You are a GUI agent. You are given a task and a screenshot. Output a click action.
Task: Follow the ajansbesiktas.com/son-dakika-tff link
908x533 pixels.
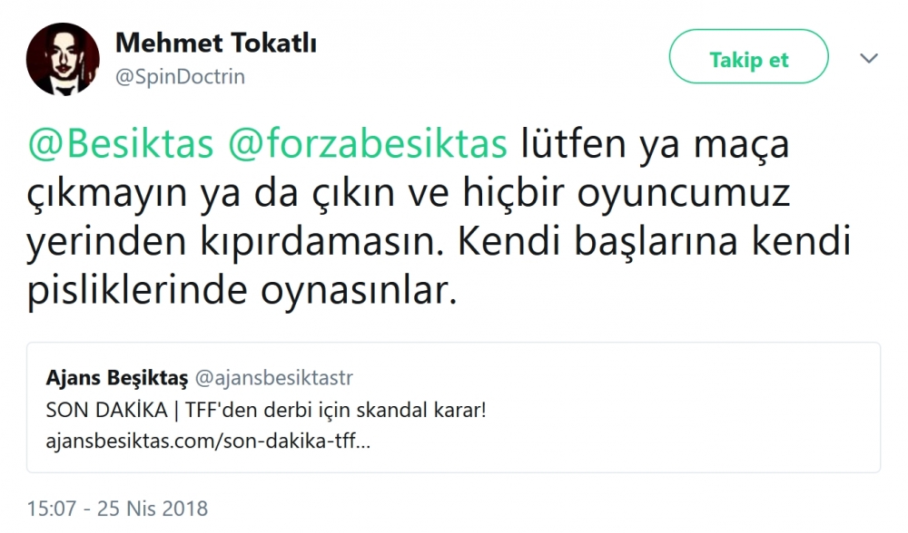pos(209,444)
